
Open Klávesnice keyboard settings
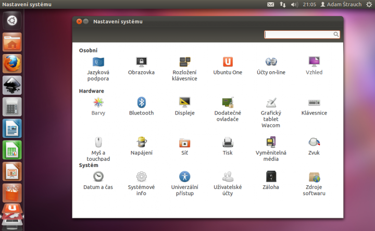(314, 107)
